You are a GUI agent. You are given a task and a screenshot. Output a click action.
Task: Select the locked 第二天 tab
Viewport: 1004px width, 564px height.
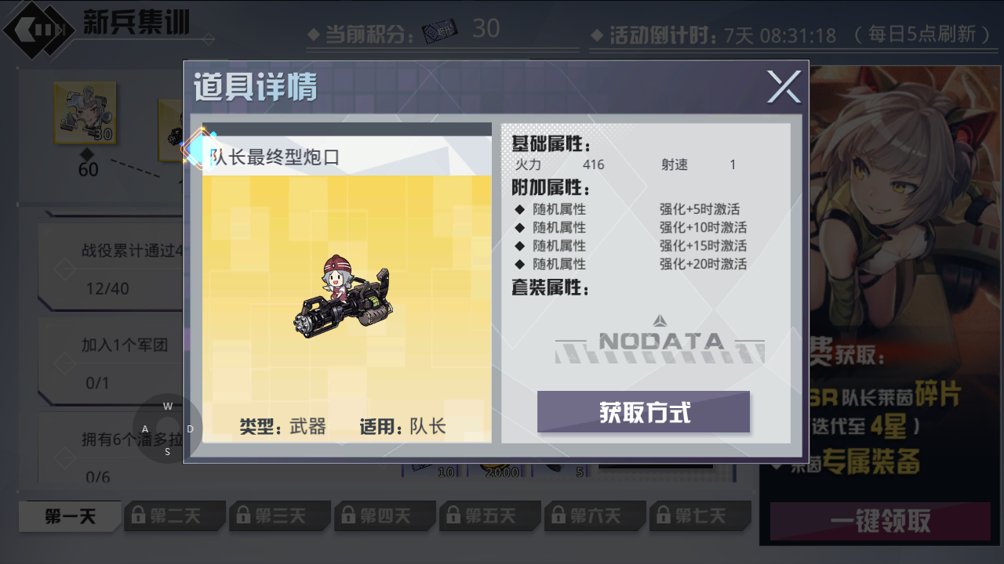click(x=175, y=516)
